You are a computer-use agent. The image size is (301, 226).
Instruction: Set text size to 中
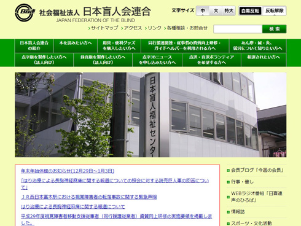(x=203, y=10)
